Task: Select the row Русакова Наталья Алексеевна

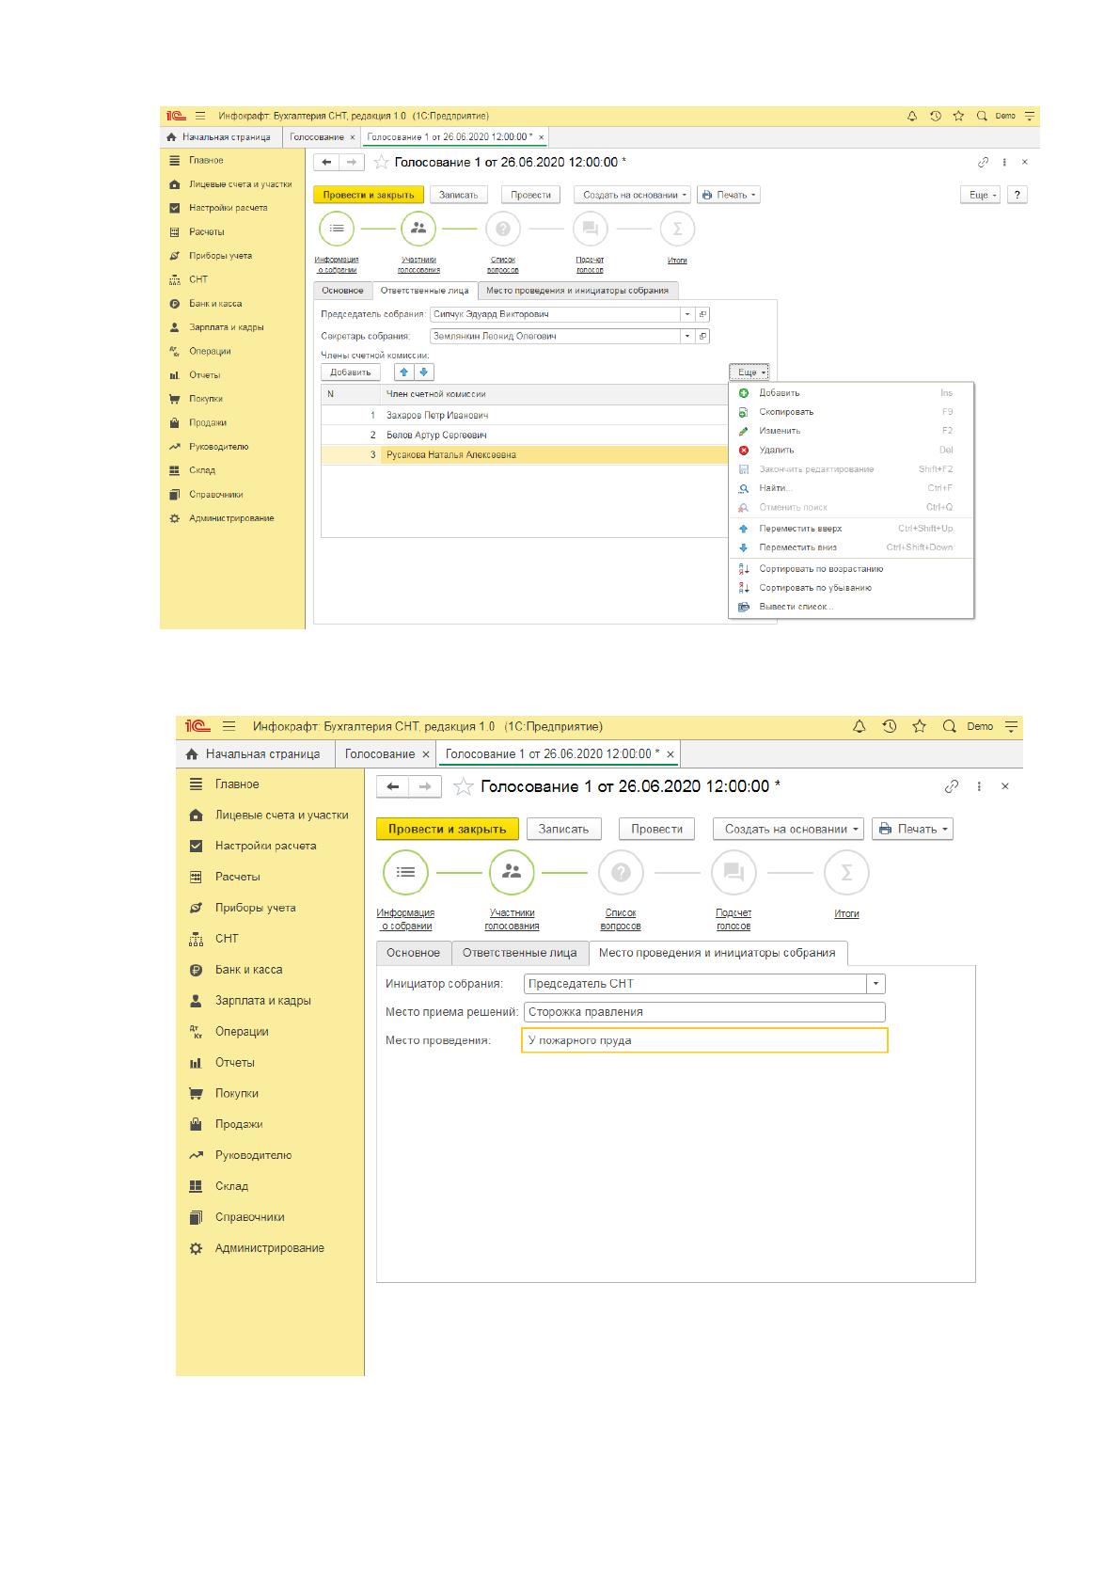Action: pos(525,454)
